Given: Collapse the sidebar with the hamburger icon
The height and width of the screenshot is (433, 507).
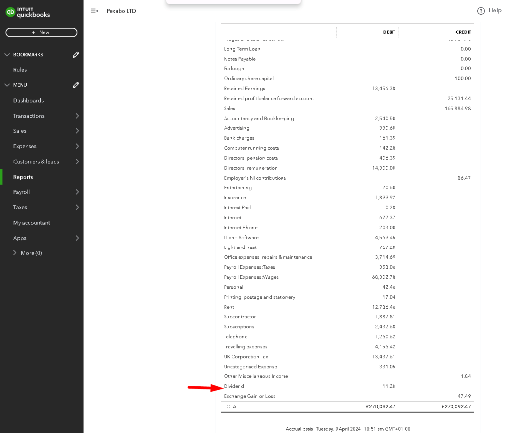Looking at the screenshot, I should click(x=94, y=11).
